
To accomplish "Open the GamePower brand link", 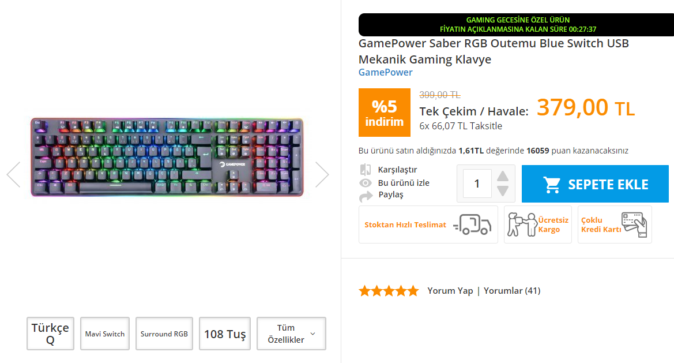I will click(385, 72).
